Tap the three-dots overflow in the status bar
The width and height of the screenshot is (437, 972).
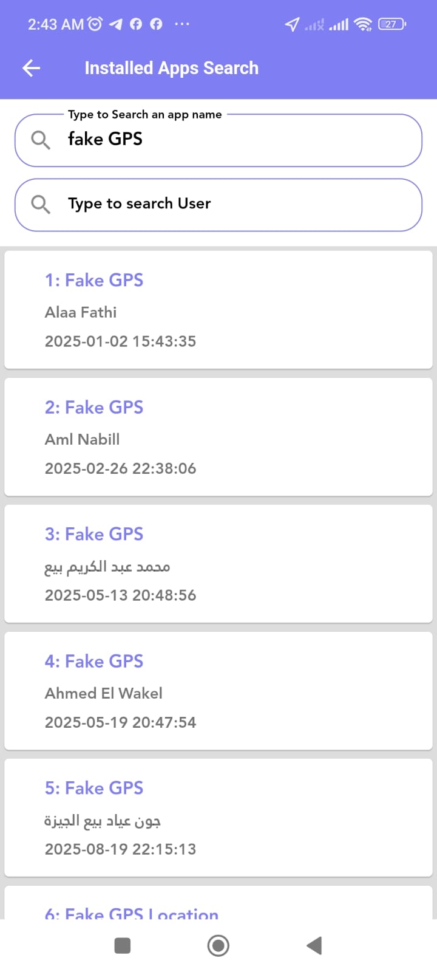coord(180,24)
